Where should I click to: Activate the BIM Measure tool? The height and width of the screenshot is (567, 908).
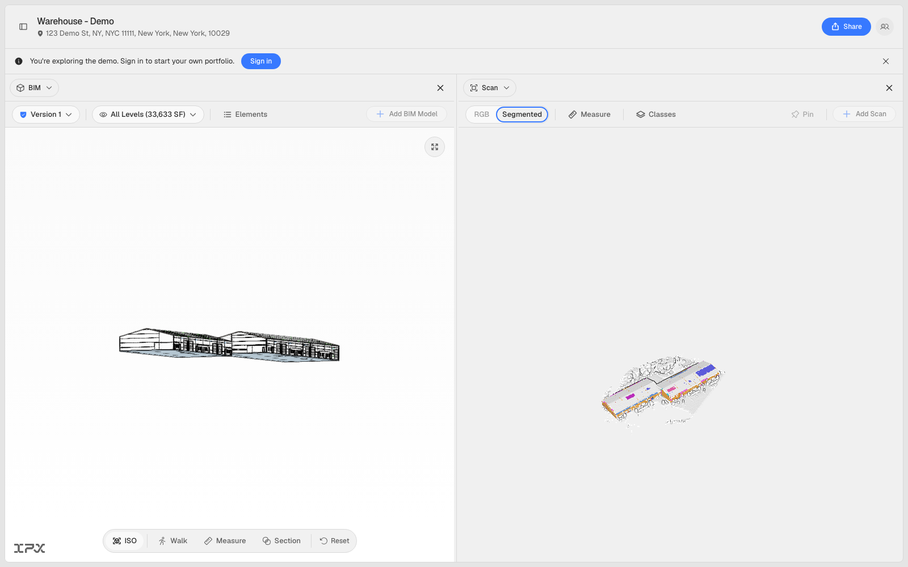coord(225,541)
